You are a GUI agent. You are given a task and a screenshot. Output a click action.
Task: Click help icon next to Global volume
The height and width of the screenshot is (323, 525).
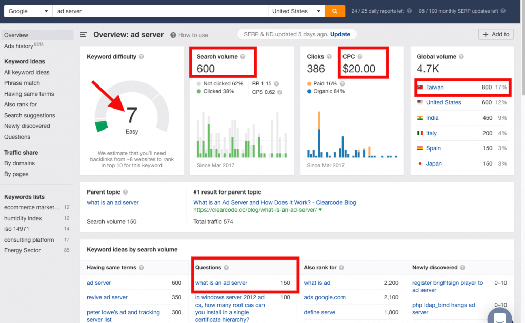(461, 57)
